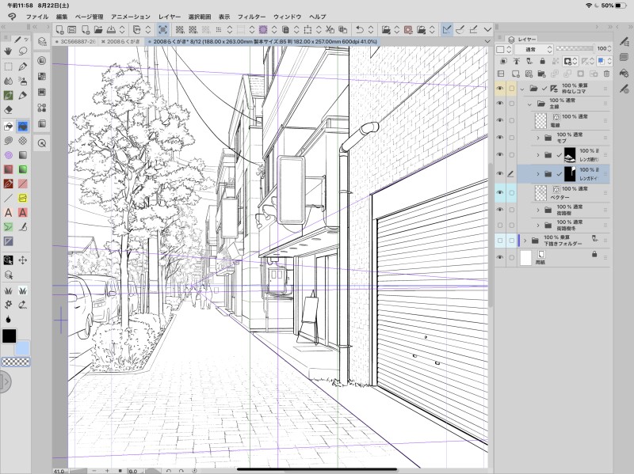Expand the 下描きフォルダー folder

click(525, 240)
